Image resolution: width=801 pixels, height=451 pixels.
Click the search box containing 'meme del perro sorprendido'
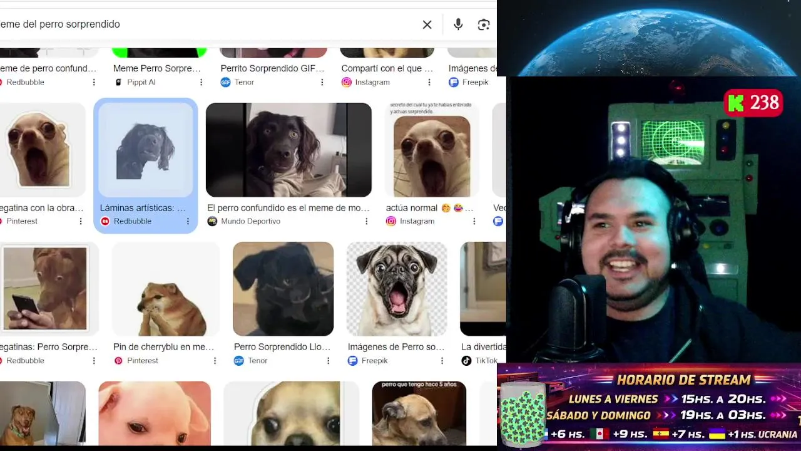[207, 24]
